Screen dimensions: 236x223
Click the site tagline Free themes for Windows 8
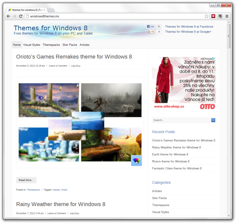pyautogui.click(x=53, y=33)
